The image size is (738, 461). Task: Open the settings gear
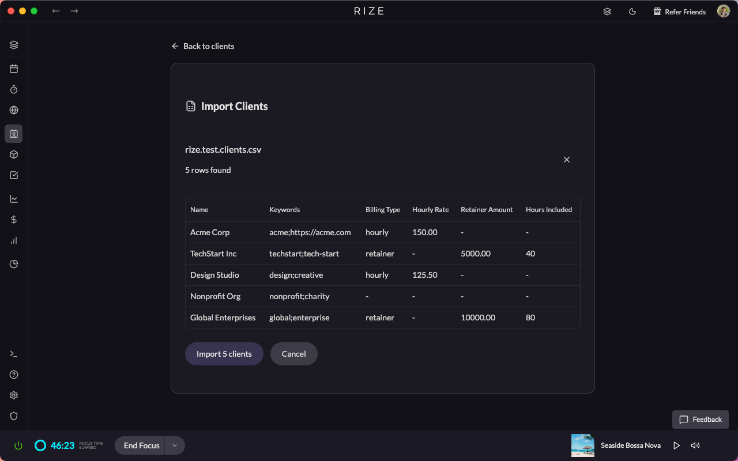pos(14,395)
